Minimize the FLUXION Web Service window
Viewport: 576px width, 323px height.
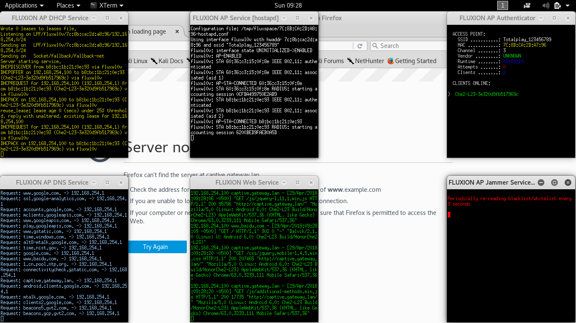[x=284, y=183]
